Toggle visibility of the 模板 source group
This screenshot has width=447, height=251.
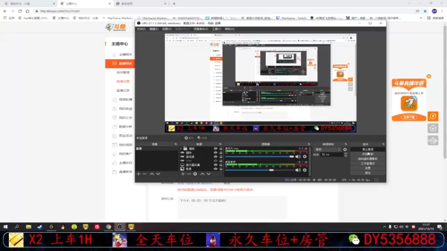click(x=216, y=148)
